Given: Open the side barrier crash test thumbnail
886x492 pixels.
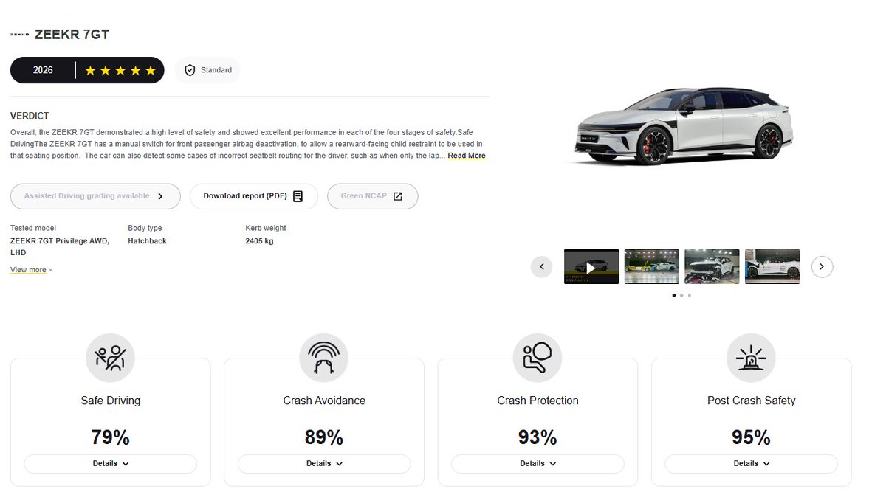Looking at the screenshot, I should pyautogui.click(x=652, y=266).
